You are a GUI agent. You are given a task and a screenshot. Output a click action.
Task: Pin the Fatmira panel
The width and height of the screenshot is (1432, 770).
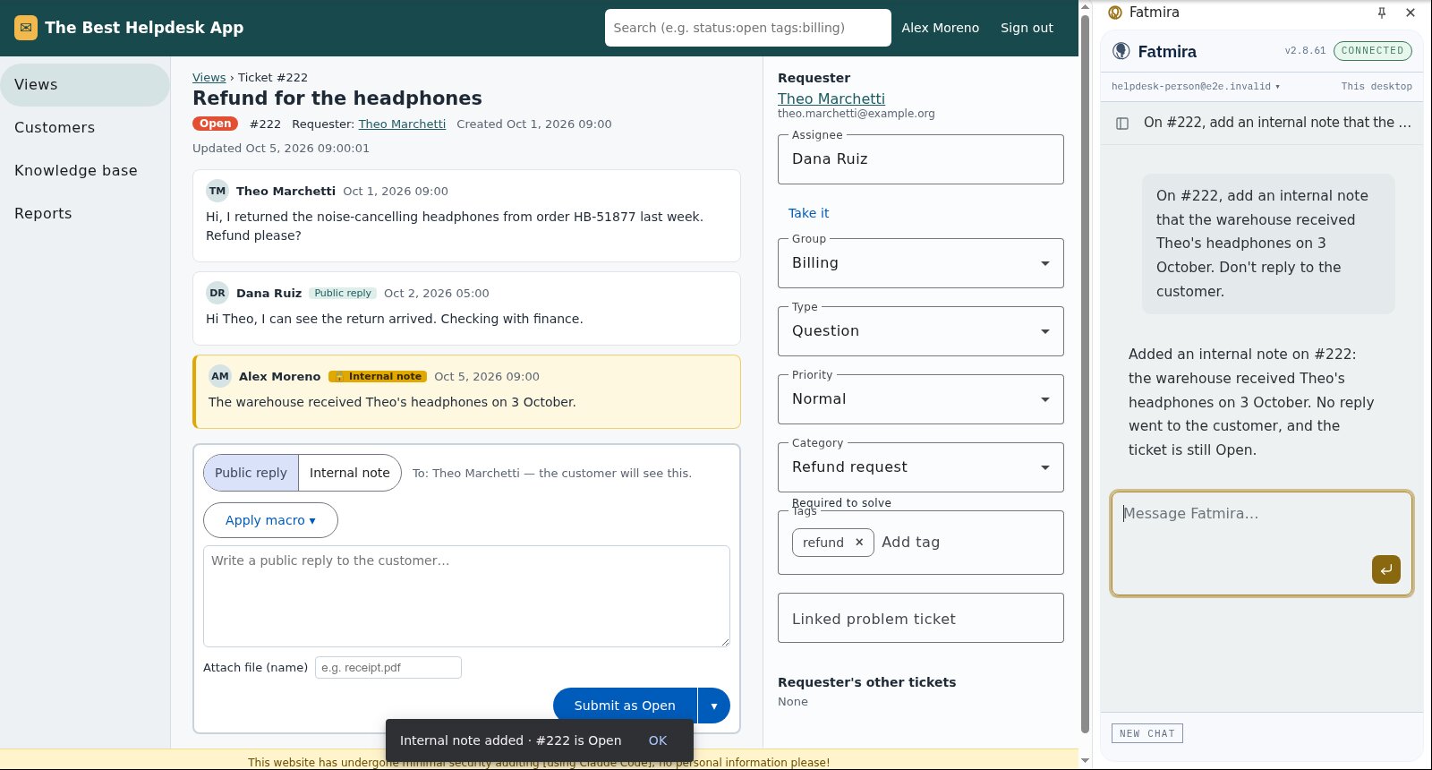pyautogui.click(x=1382, y=13)
